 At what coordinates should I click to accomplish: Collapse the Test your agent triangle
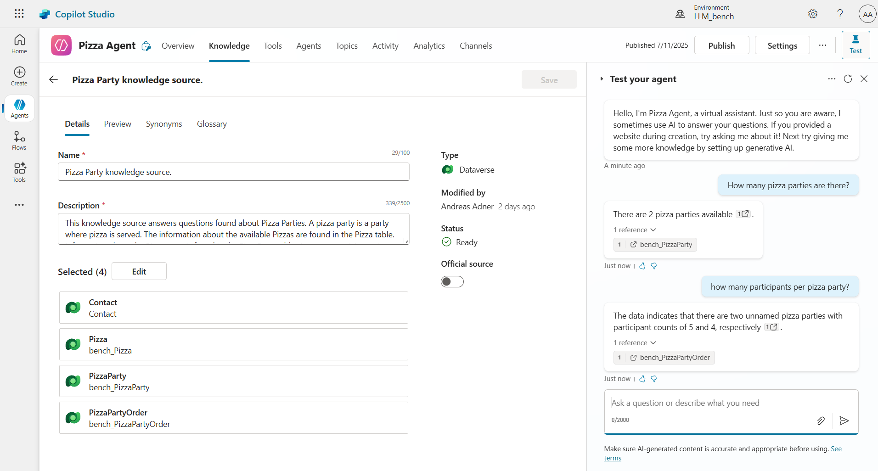(x=602, y=79)
